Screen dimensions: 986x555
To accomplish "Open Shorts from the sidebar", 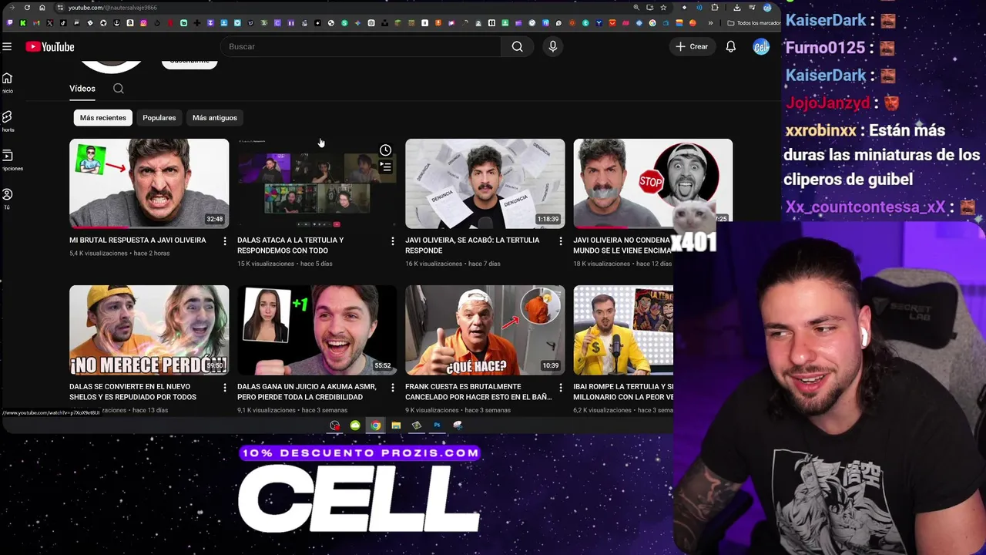I will click(x=7, y=121).
